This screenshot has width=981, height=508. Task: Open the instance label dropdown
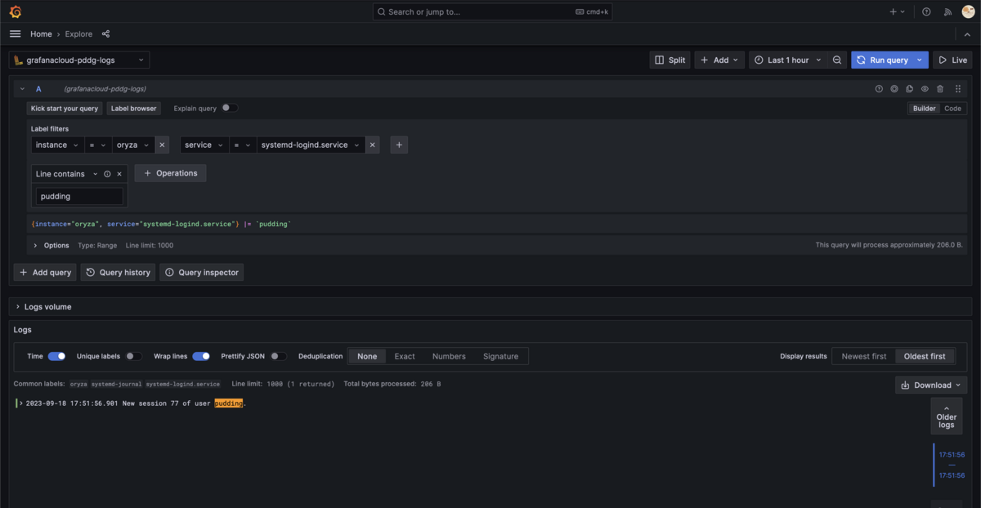(58, 145)
